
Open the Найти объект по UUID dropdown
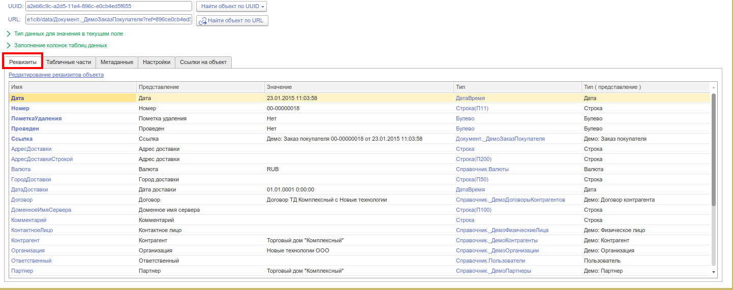231,6
